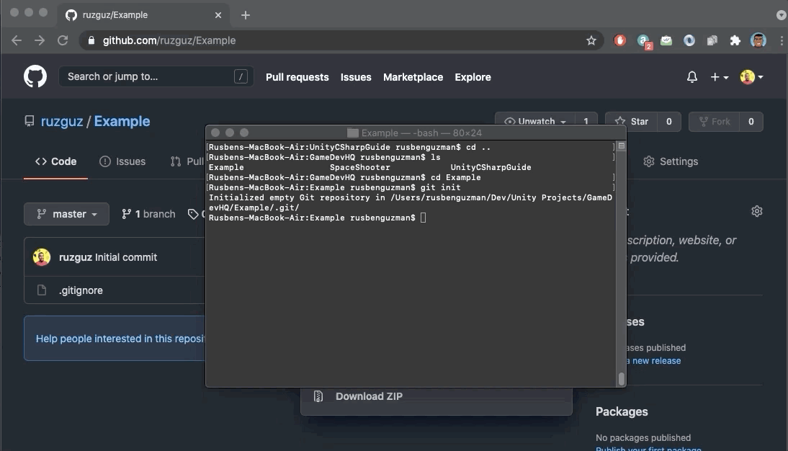
Task: Go to Explore
Action: (473, 77)
